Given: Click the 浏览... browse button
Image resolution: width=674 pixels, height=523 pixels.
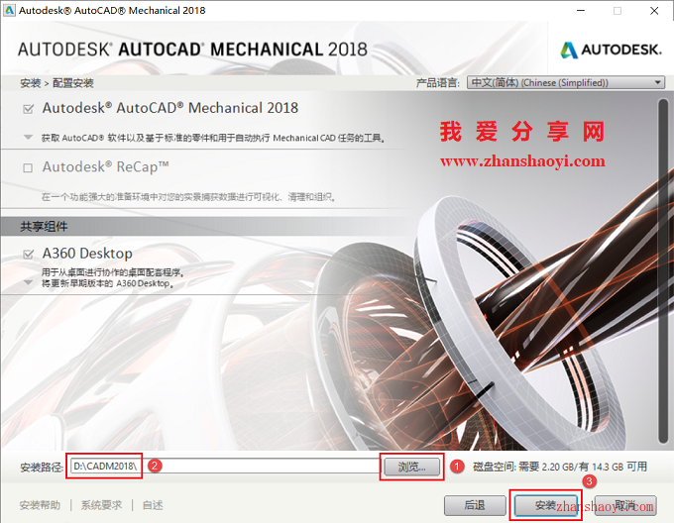Looking at the screenshot, I should (411, 467).
